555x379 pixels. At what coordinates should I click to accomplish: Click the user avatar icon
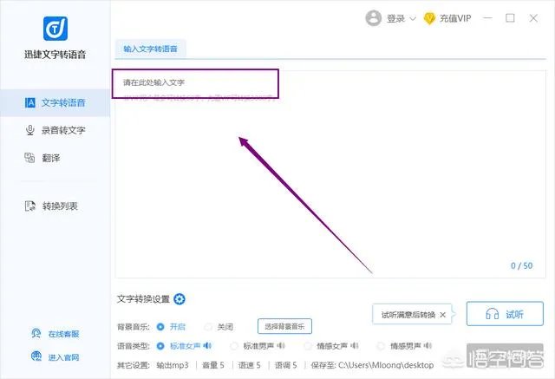coord(374,18)
